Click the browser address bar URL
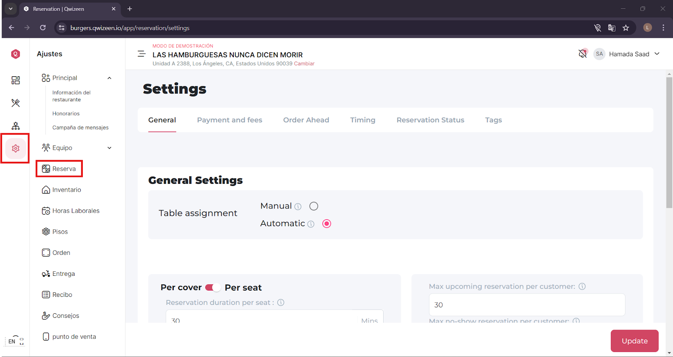 click(x=130, y=28)
